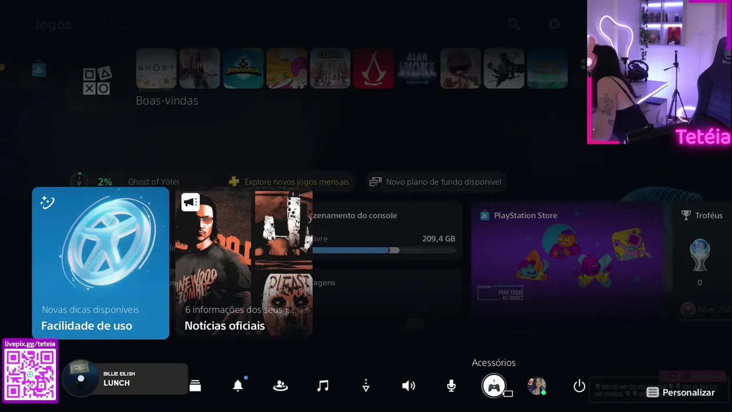Open the Switcher stacked-cards icon
The height and width of the screenshot is (412, 732).
(x=195, y=386)
